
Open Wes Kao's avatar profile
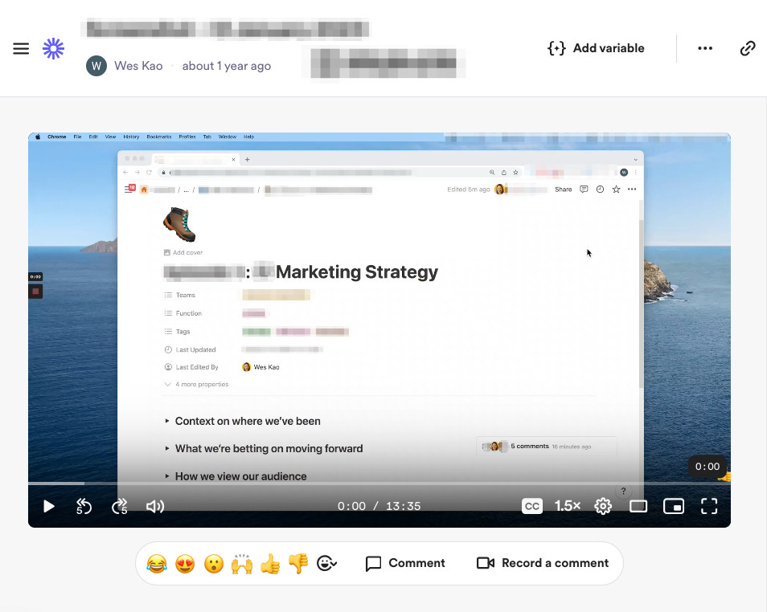(96, 66)
